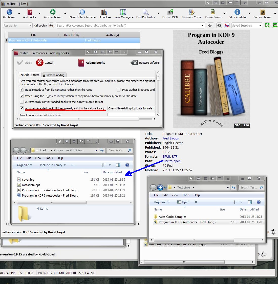Open the Overwrite existing duplicate formats dropdown
The width and height of the screenshot is (278, 284).
click(x=131, y=108)
